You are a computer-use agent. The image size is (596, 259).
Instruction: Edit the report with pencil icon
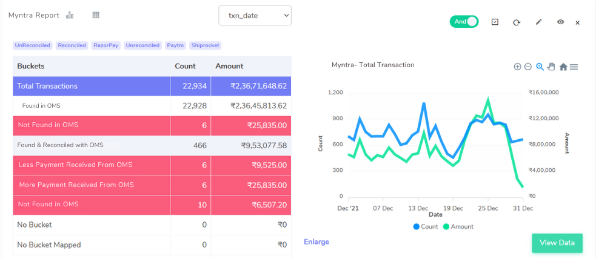(538, 22)
